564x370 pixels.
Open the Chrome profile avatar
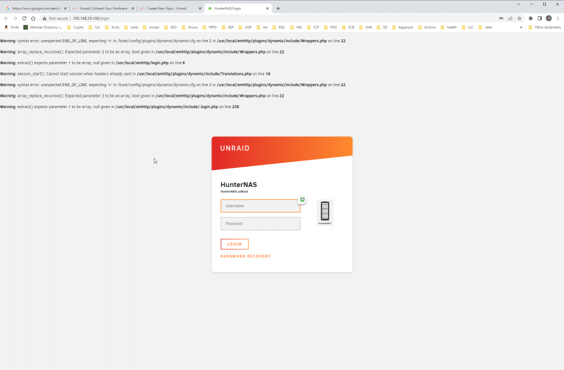tap(549, 19)
